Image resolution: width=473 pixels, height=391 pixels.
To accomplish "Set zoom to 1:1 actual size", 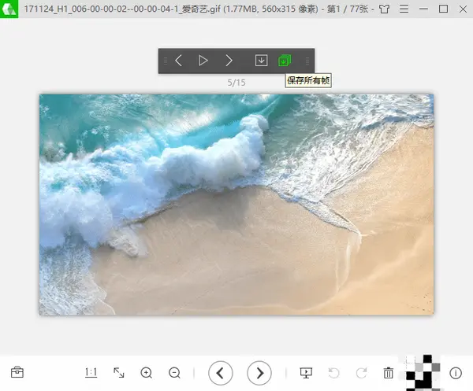I will [x=91, y=373].
